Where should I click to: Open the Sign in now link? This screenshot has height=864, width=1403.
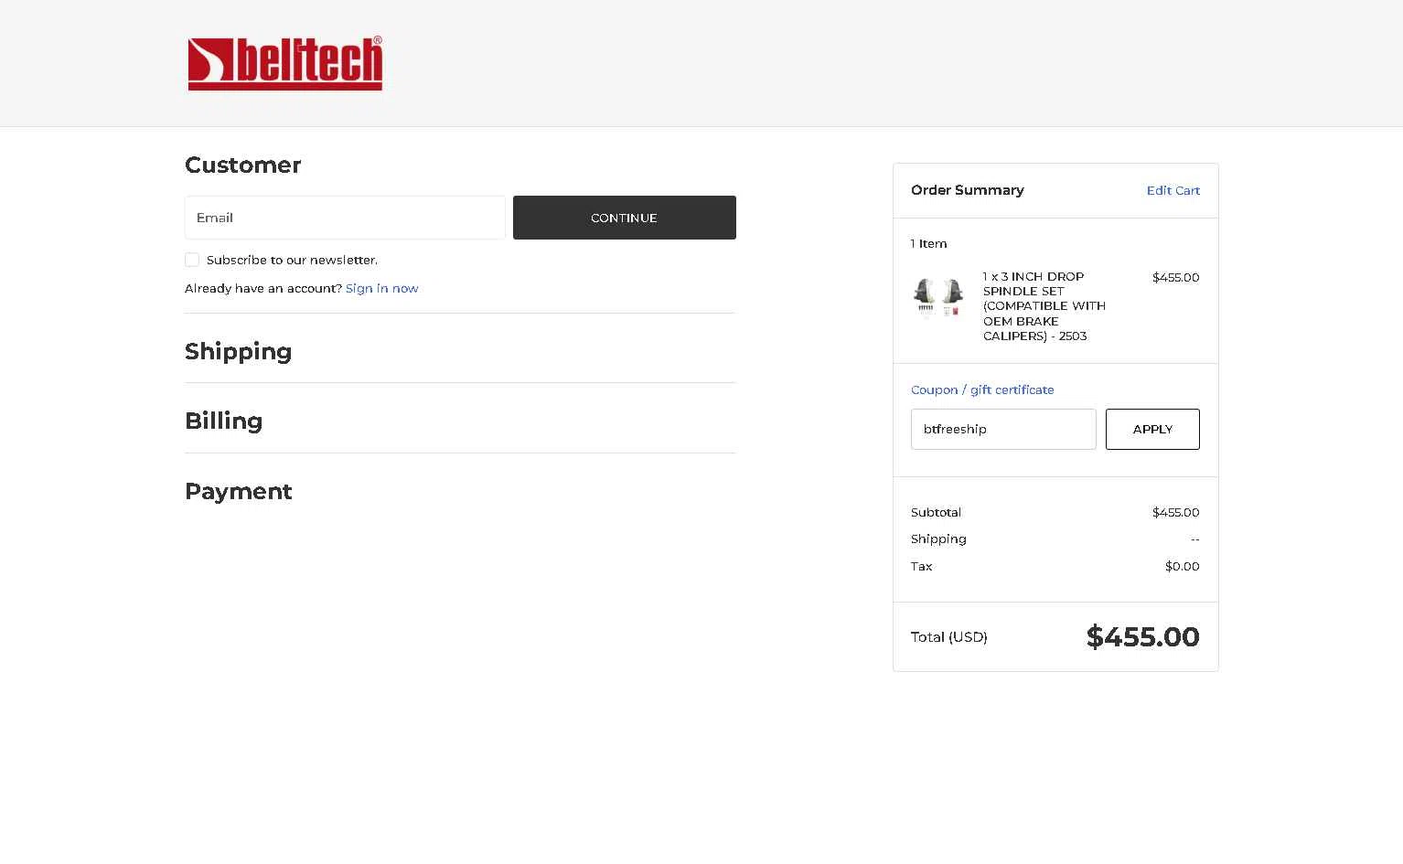coord(382,288)
